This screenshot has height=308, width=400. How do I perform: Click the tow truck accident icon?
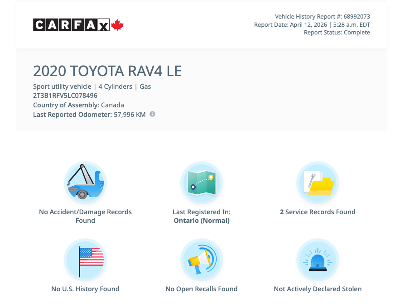(85, 183)
